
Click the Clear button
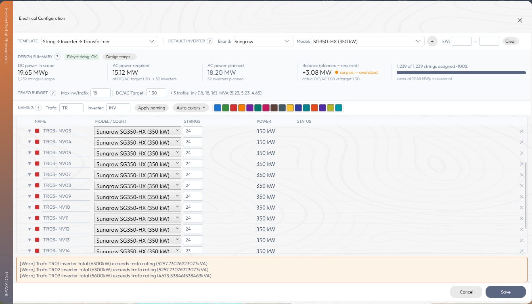click(x=511, y=41)
